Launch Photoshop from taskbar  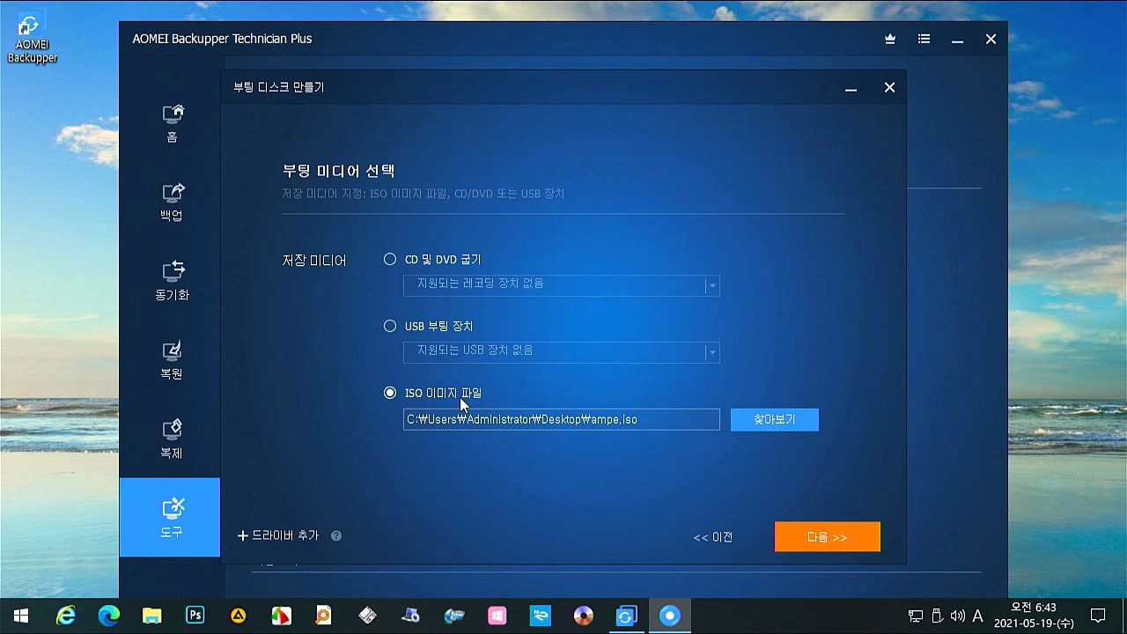(x=195, y=616)
